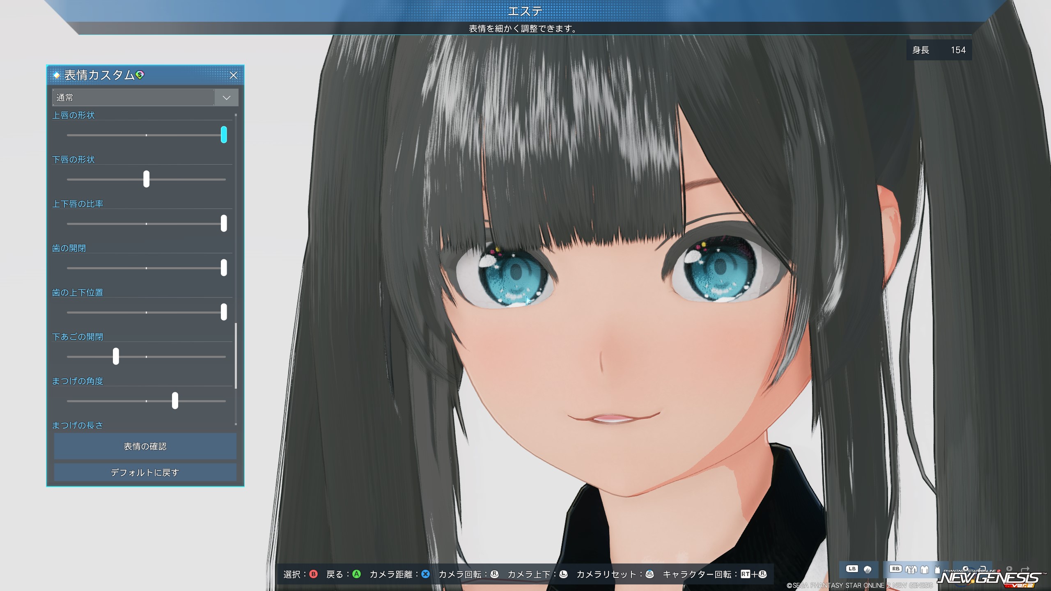The image size is (1051, 591).
Task: Click the hat display toggle icon
Action: pyautogui.click(x=867, y=570)
